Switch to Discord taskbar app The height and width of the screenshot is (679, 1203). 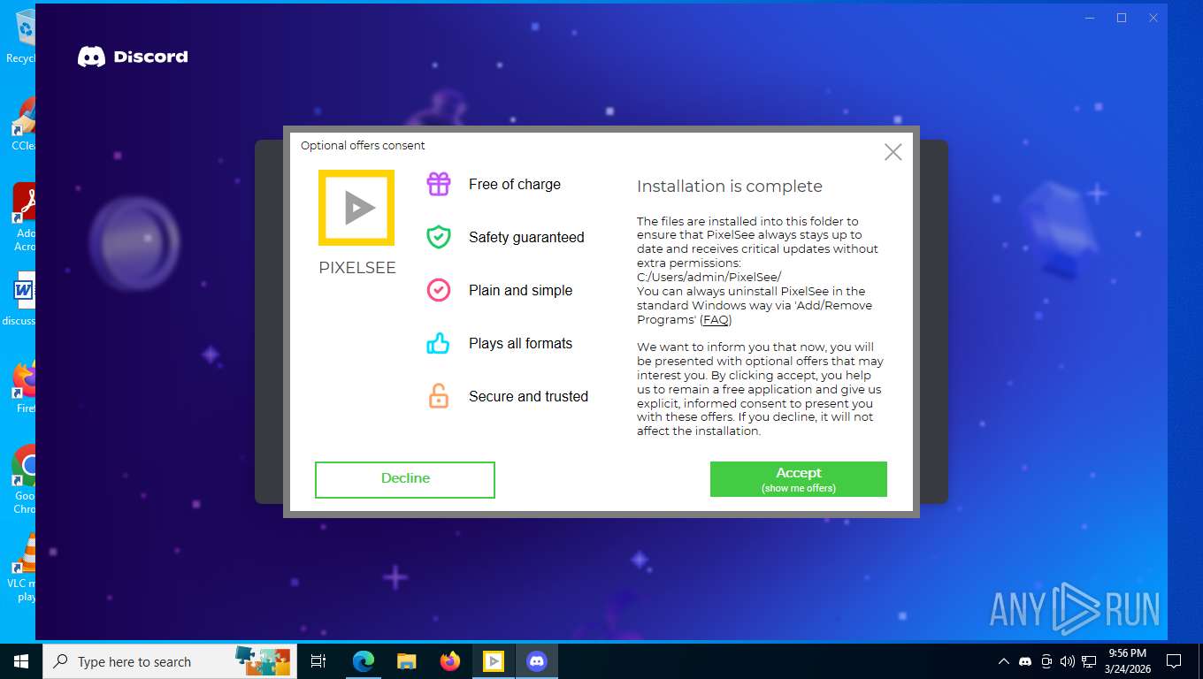click(x=537, y=661)
